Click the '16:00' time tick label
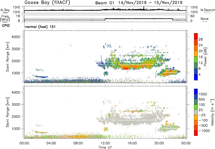The width and height of the screenshot is (215, 149). 132,143
